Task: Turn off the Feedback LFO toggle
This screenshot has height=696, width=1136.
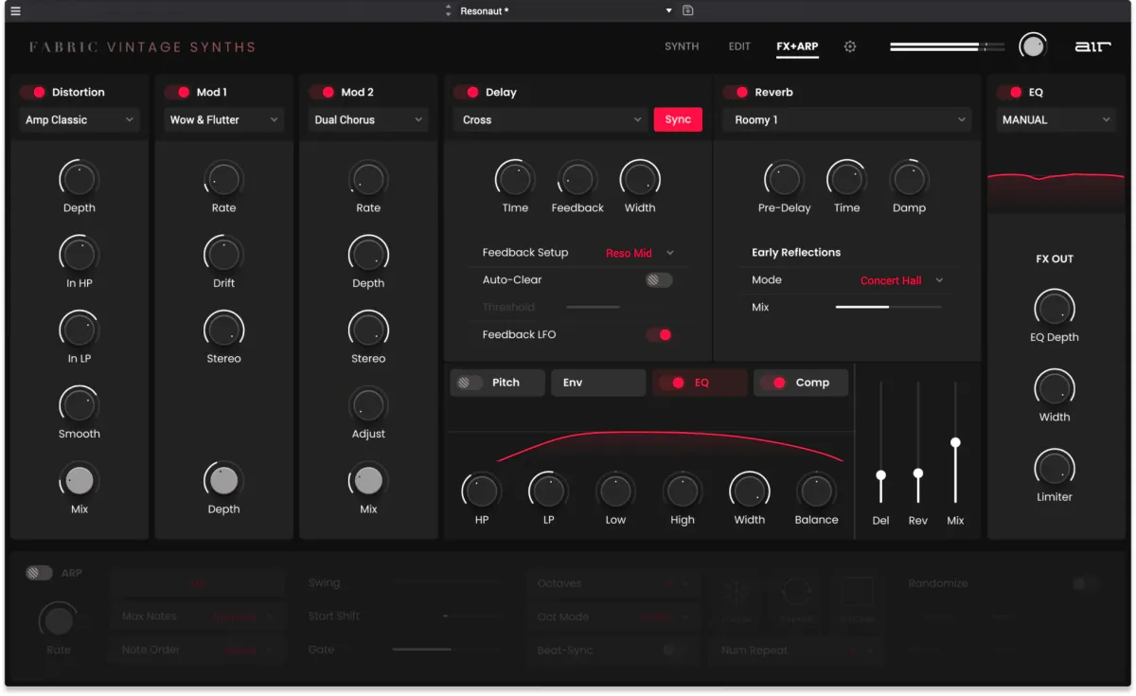Action: pos(658,334)
